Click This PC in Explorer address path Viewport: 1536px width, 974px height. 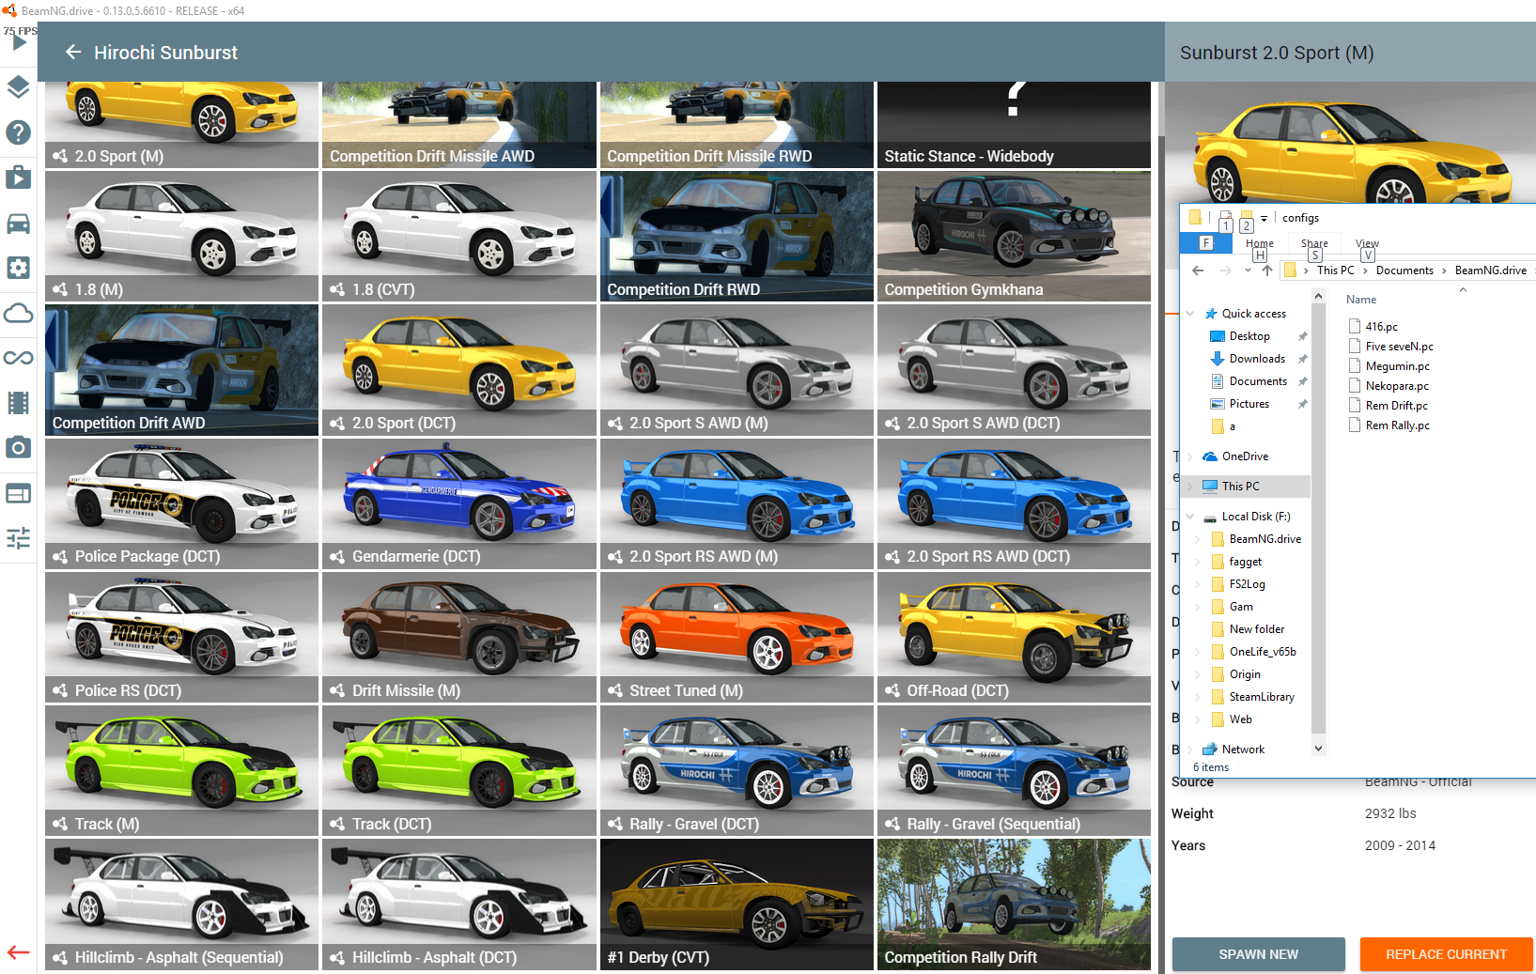1335,271
